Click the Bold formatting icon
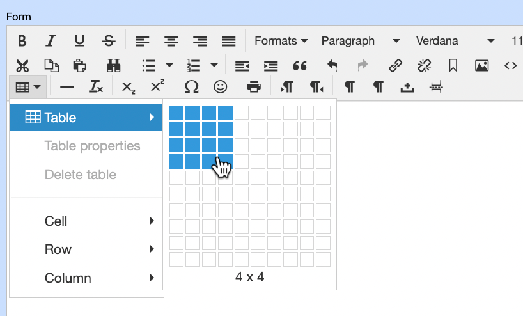Image resolution: width=523 pixels, height=316 pixels. tap(22, 41)
